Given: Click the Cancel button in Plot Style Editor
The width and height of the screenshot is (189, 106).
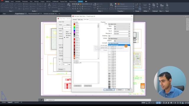Looking at the screenshot, I should 120,90.
